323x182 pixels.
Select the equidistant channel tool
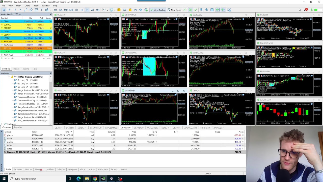tap(31, 10)
